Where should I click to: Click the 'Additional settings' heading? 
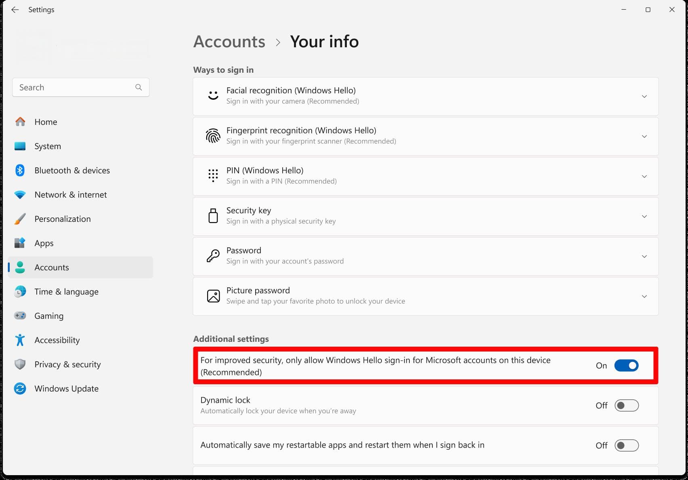pyautogui.click(x=231, y=339)
